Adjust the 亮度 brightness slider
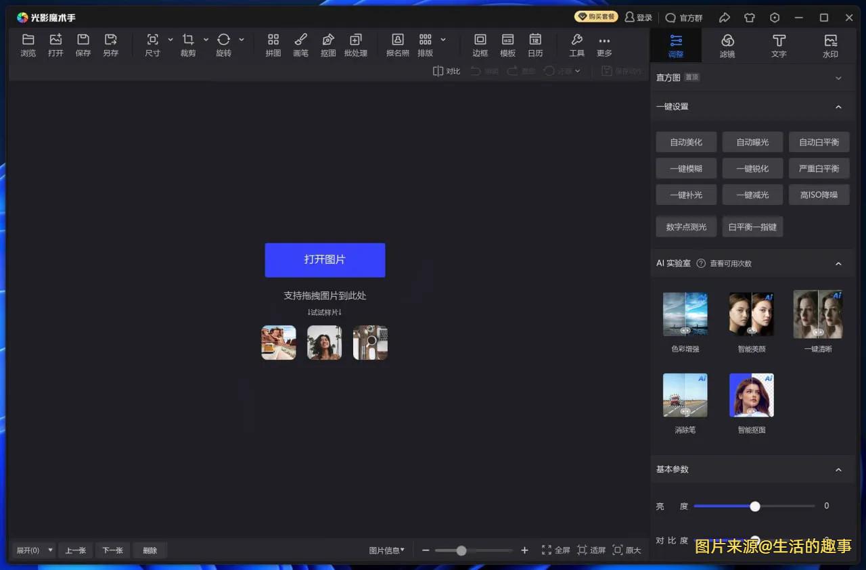The height and width of the screenshot is (570, 866). [755, 506]
